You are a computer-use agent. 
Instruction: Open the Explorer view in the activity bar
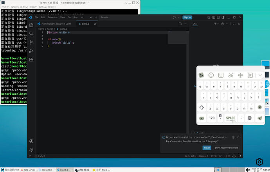(31, 25)
